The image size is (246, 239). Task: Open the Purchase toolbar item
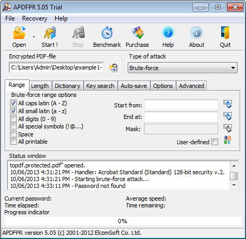pos(138,33)
